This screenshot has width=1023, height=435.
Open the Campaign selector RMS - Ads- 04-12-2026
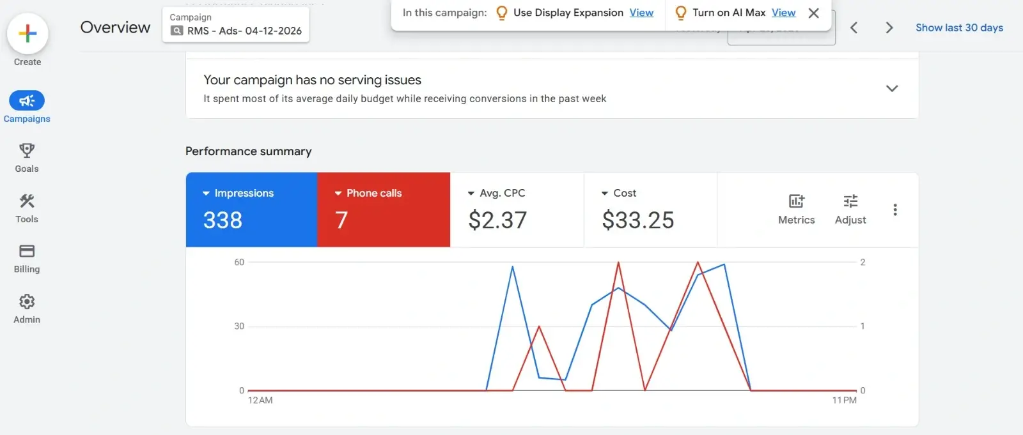tap(236, 25)
